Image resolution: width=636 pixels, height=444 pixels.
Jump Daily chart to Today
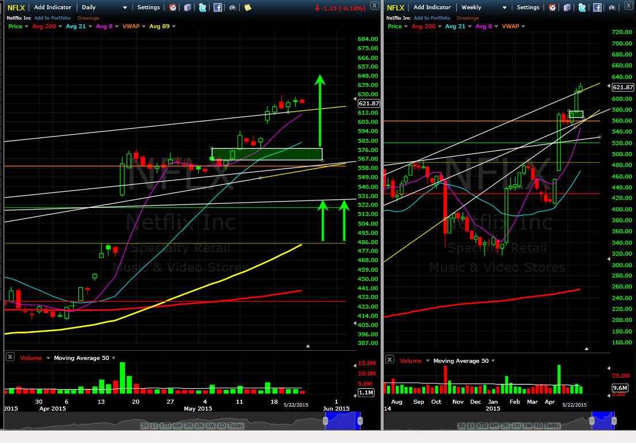point(236,426)
